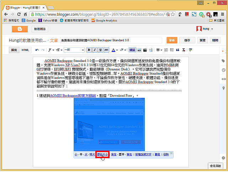Screen dimensions: 228x172
Task: Open the schedule clock icon in sidebar
Action: point(223,70)
